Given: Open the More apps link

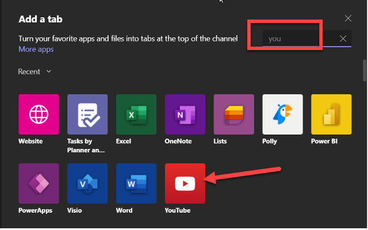Looking at the screenshot, I should coord(36,49).
